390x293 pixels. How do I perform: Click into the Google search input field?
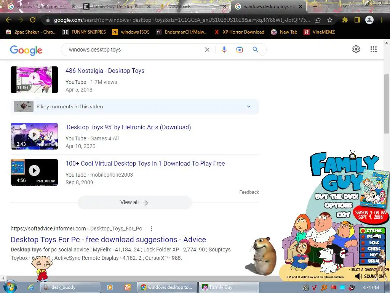click(x=134, y=50)
